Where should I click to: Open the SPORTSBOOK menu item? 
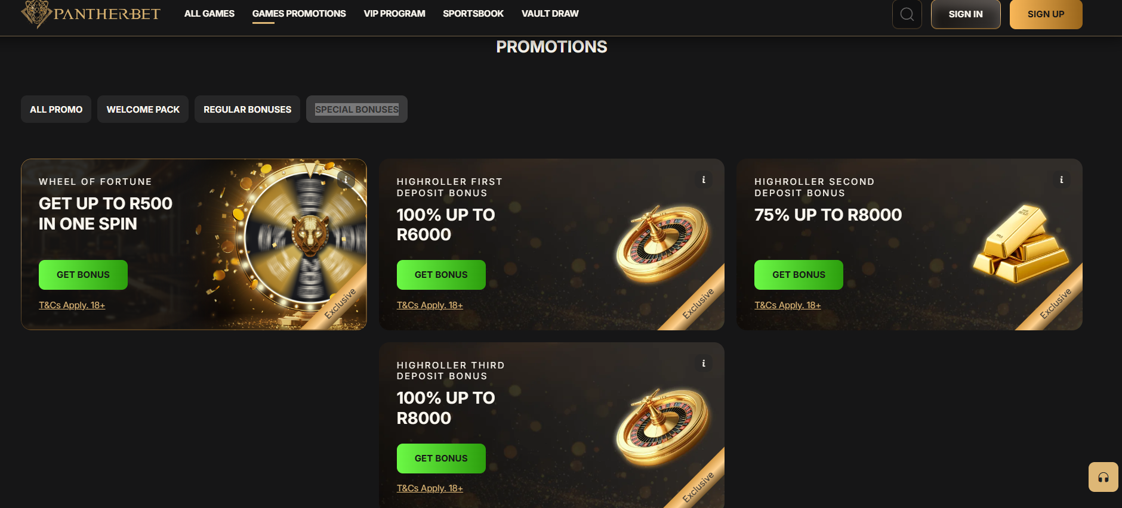tap(473, 13)
